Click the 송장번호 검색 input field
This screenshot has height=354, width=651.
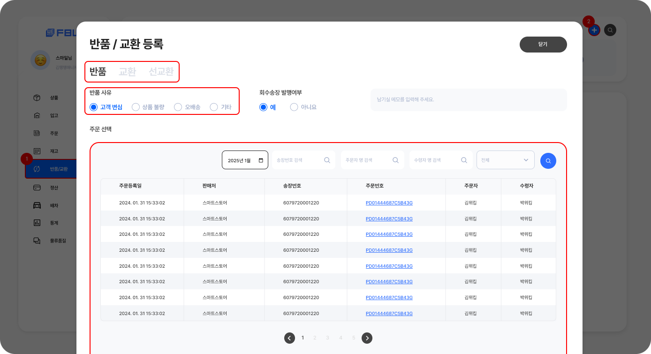pyautogui.click(x=304, y=160)
